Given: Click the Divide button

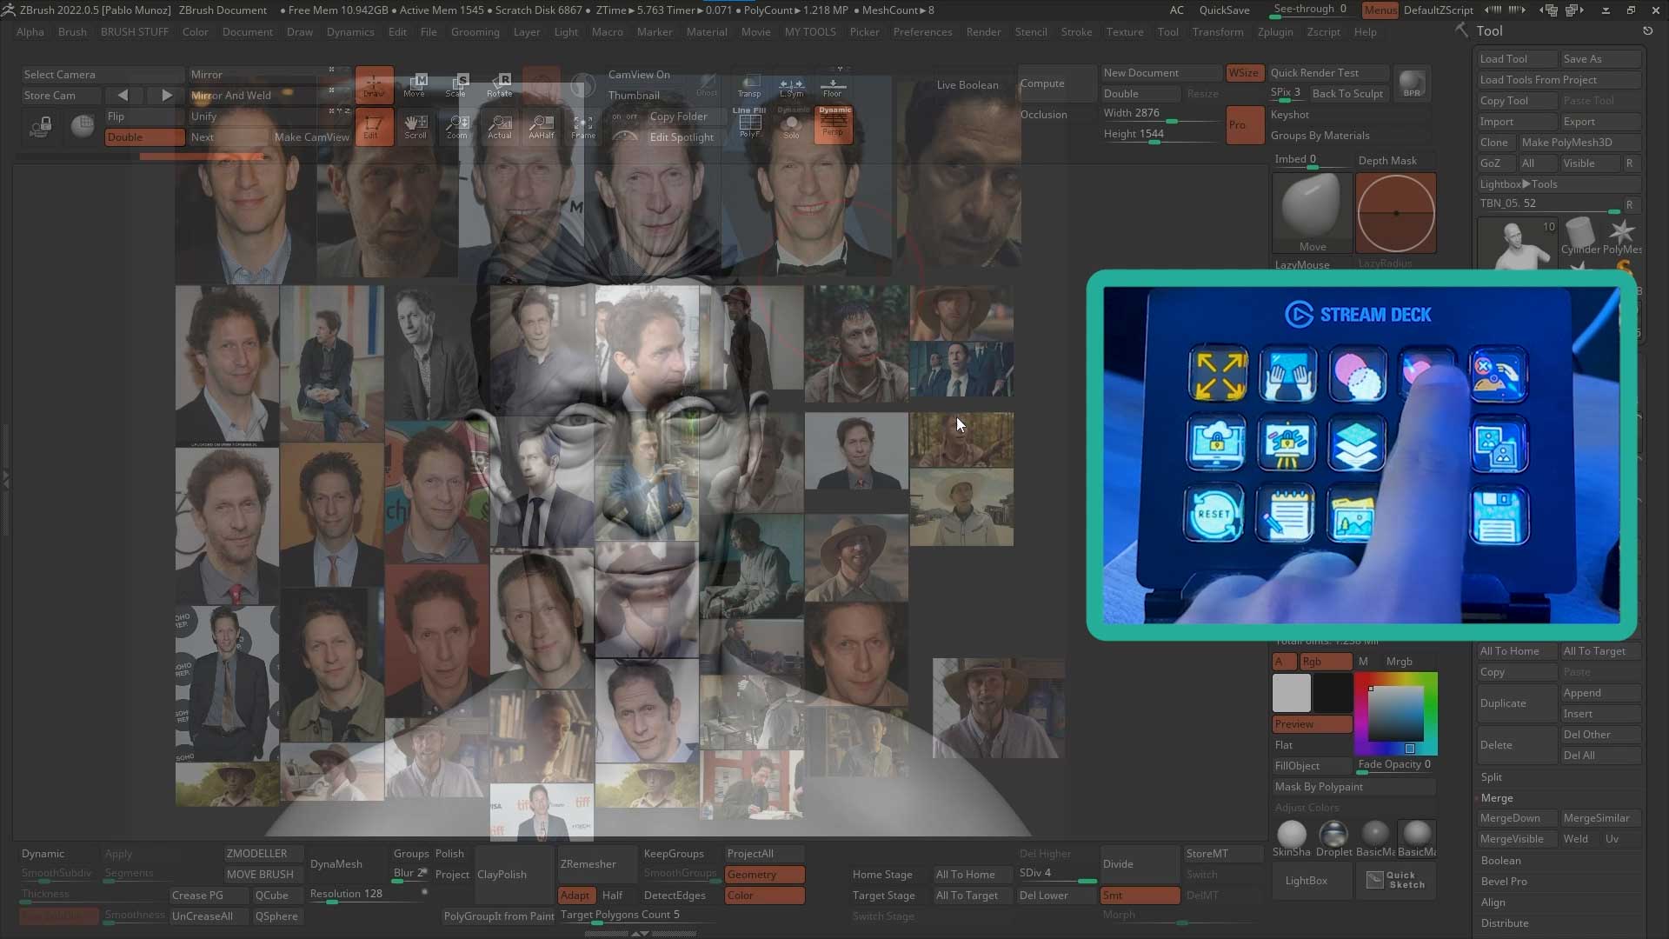Looking at the screenshot, I should 1140,864.
